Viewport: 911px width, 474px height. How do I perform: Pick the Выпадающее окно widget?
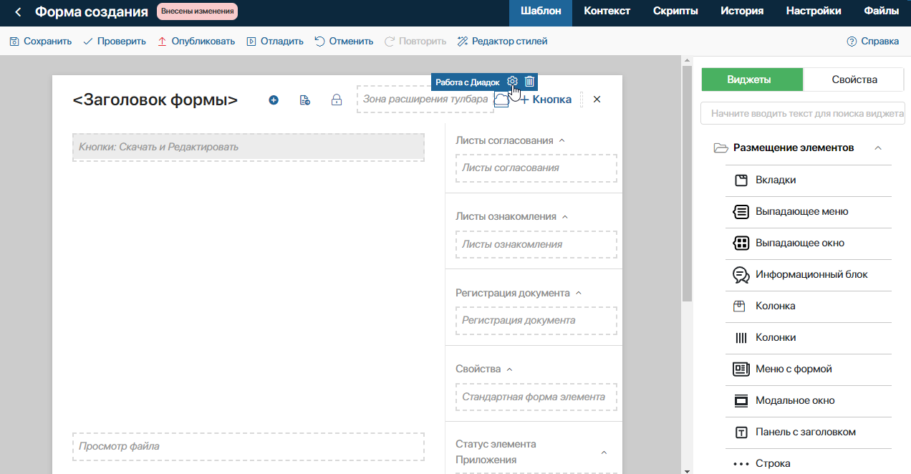[809, 243]
